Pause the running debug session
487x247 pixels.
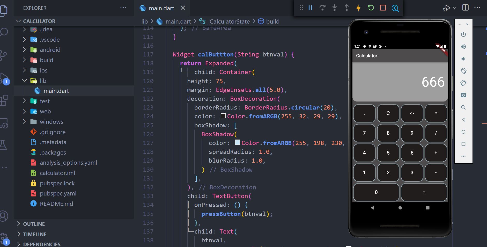[x=311, y=8]
